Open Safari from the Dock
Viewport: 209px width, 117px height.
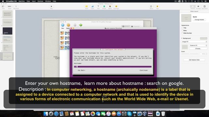tap(56, 114)
